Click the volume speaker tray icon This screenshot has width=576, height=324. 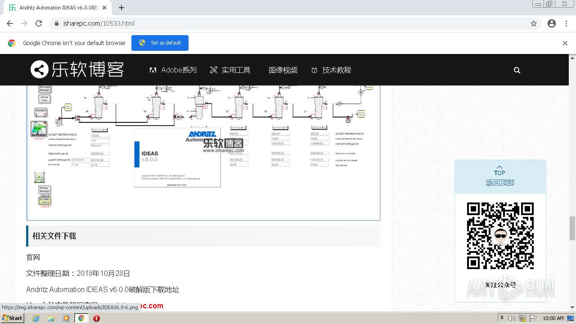tap(512, 318)
